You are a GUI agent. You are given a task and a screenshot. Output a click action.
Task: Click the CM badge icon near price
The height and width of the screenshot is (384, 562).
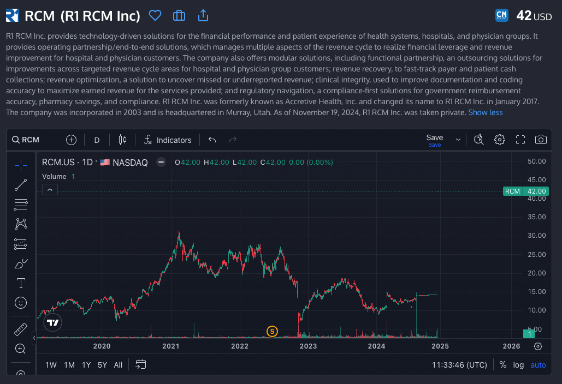pyautogui.click(x=501, y=15)
